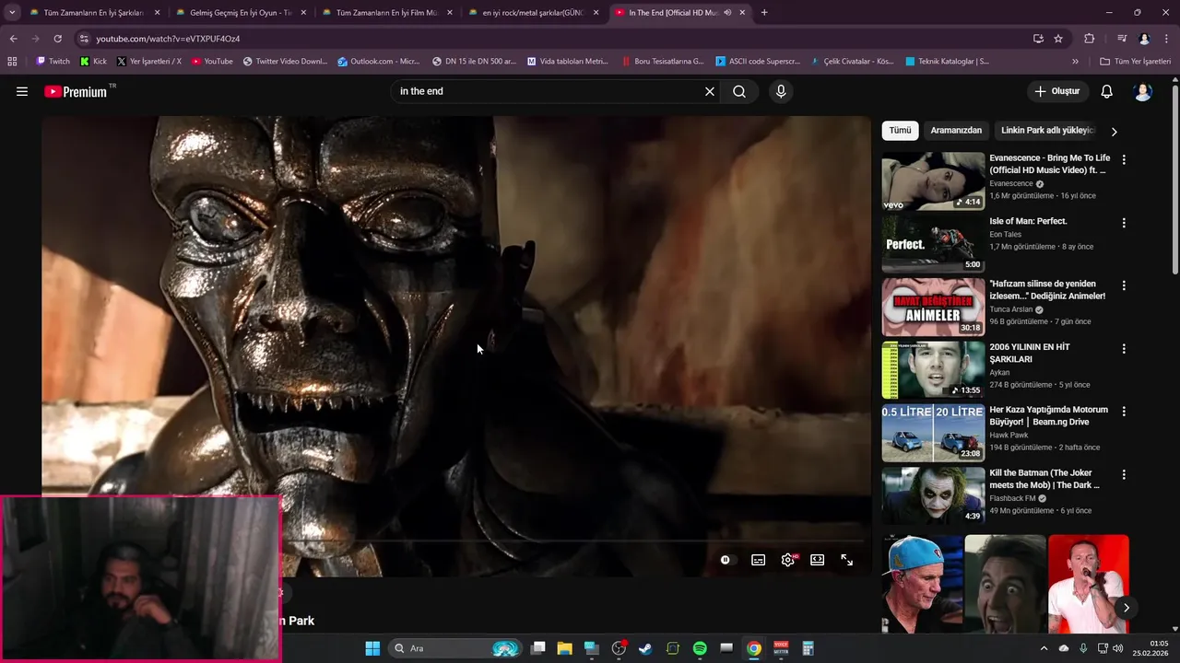Screen dimensions: 1180x663
Task: Play the blue-cap Shorts thumbnail
Action: [923, 584]
